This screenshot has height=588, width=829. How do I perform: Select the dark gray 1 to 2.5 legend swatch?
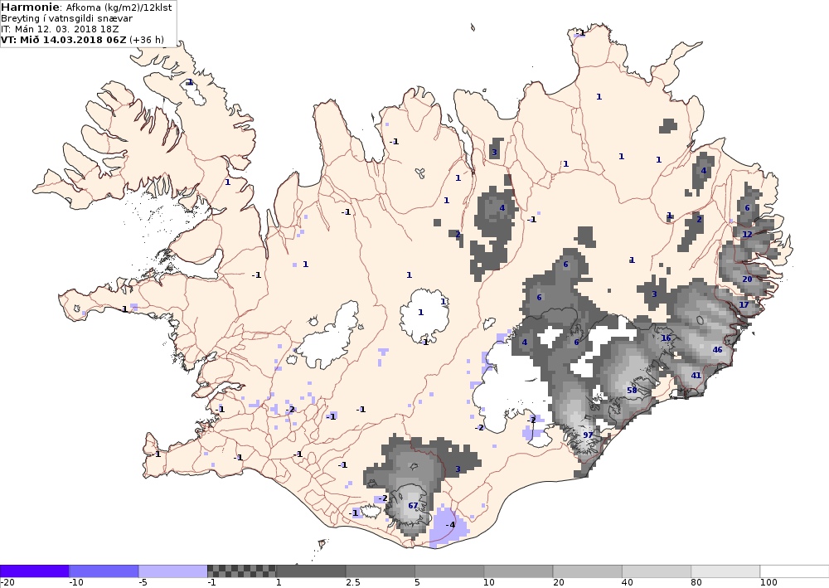311,571
